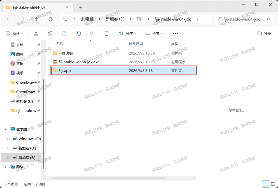Click the Rename icon in toolbar

coord(78,33)
